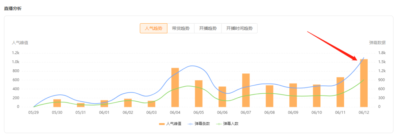The height and width of the screenshot is (134, 394).
Task: Click the 06/12 orange bar
Action: coord(364,83)
